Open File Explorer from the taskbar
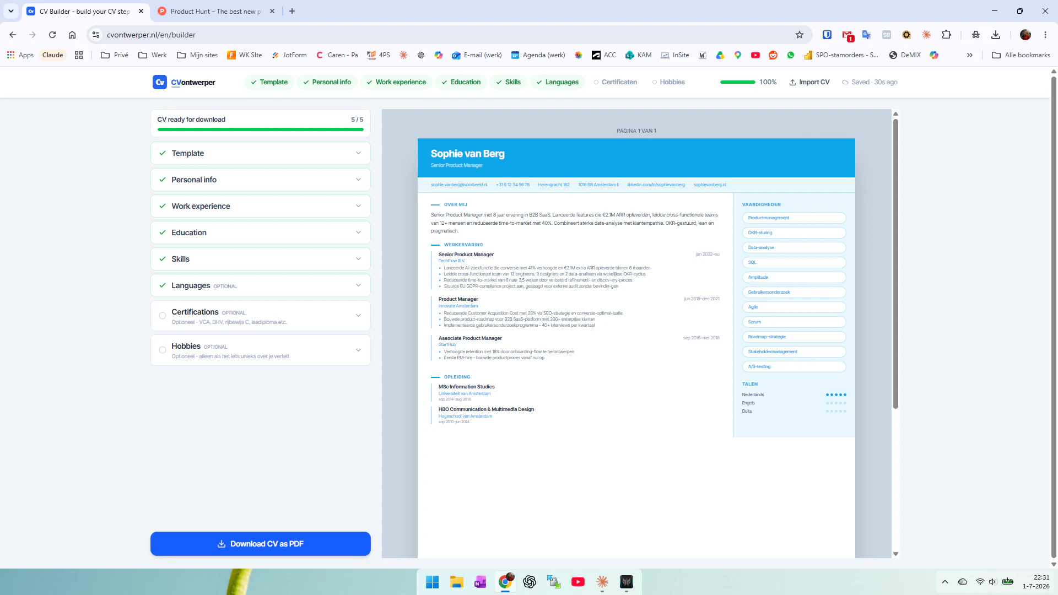1058x595 pixels. [456, 582]
